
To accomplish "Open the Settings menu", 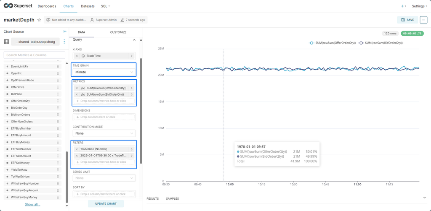I will [419, 6].
